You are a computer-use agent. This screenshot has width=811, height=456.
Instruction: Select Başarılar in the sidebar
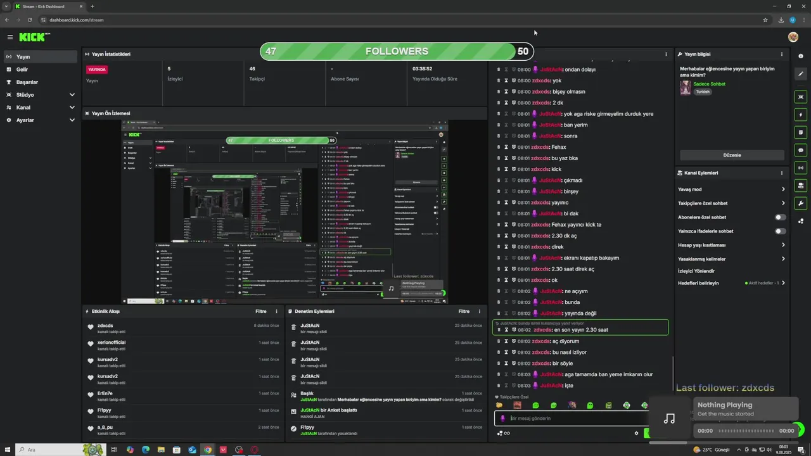click(41, 82)
